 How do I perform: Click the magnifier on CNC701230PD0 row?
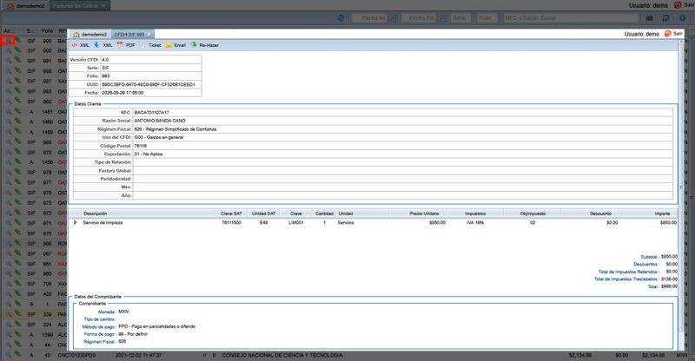[x=8, y=355]
